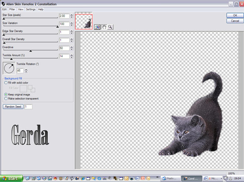Switch to the Corel taskbar window
The image size is (244, 182).
click(191, 179)
